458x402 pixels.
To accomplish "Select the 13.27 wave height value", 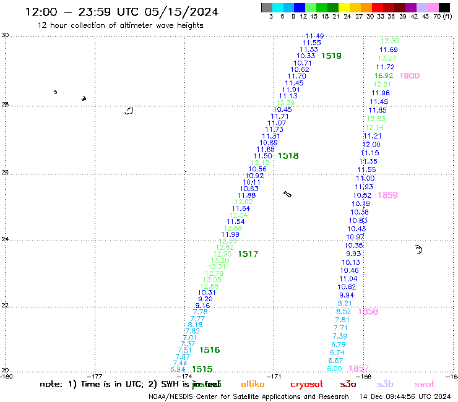I will (387, 58).
